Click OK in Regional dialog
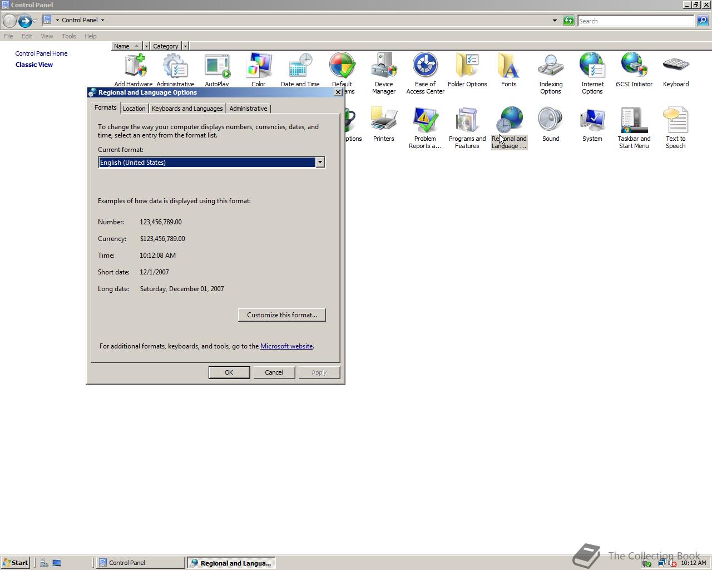 click(x=229, y=372)
